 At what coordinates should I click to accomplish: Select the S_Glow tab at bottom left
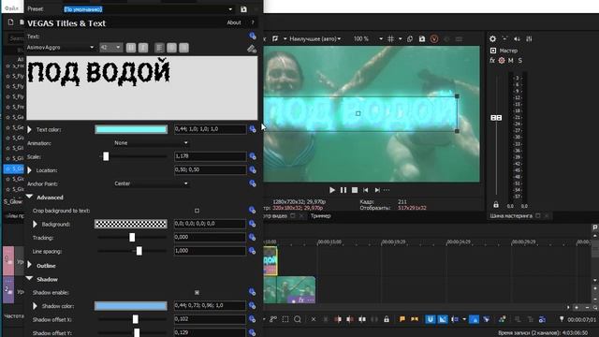[12, 202]
